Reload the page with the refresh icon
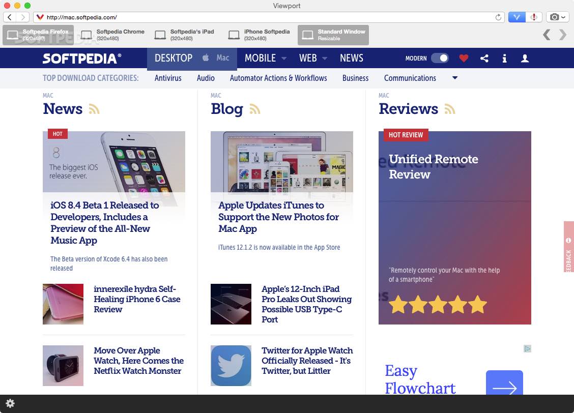 pyautogui.click(x=498, y=17)
